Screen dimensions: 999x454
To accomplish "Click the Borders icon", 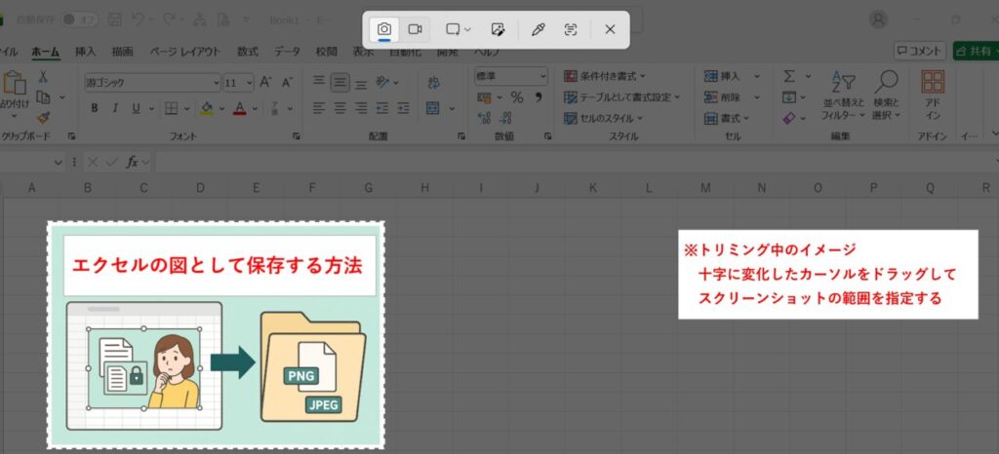I will click(171, 108).
